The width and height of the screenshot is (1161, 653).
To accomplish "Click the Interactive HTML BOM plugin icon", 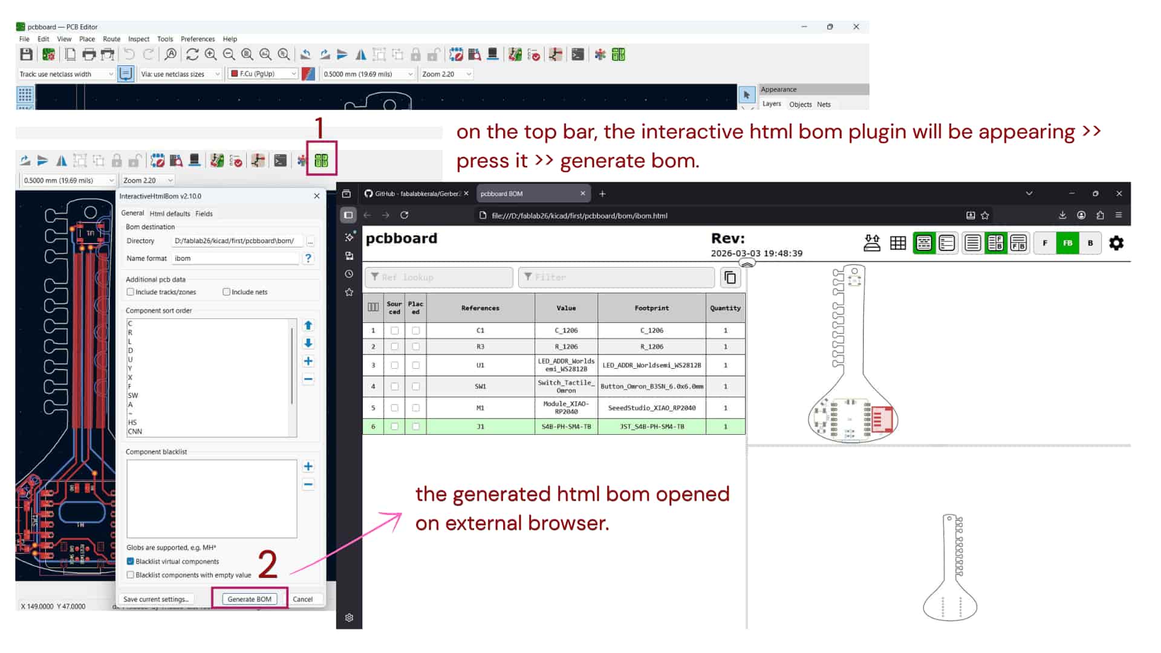I will coord(321,160).
